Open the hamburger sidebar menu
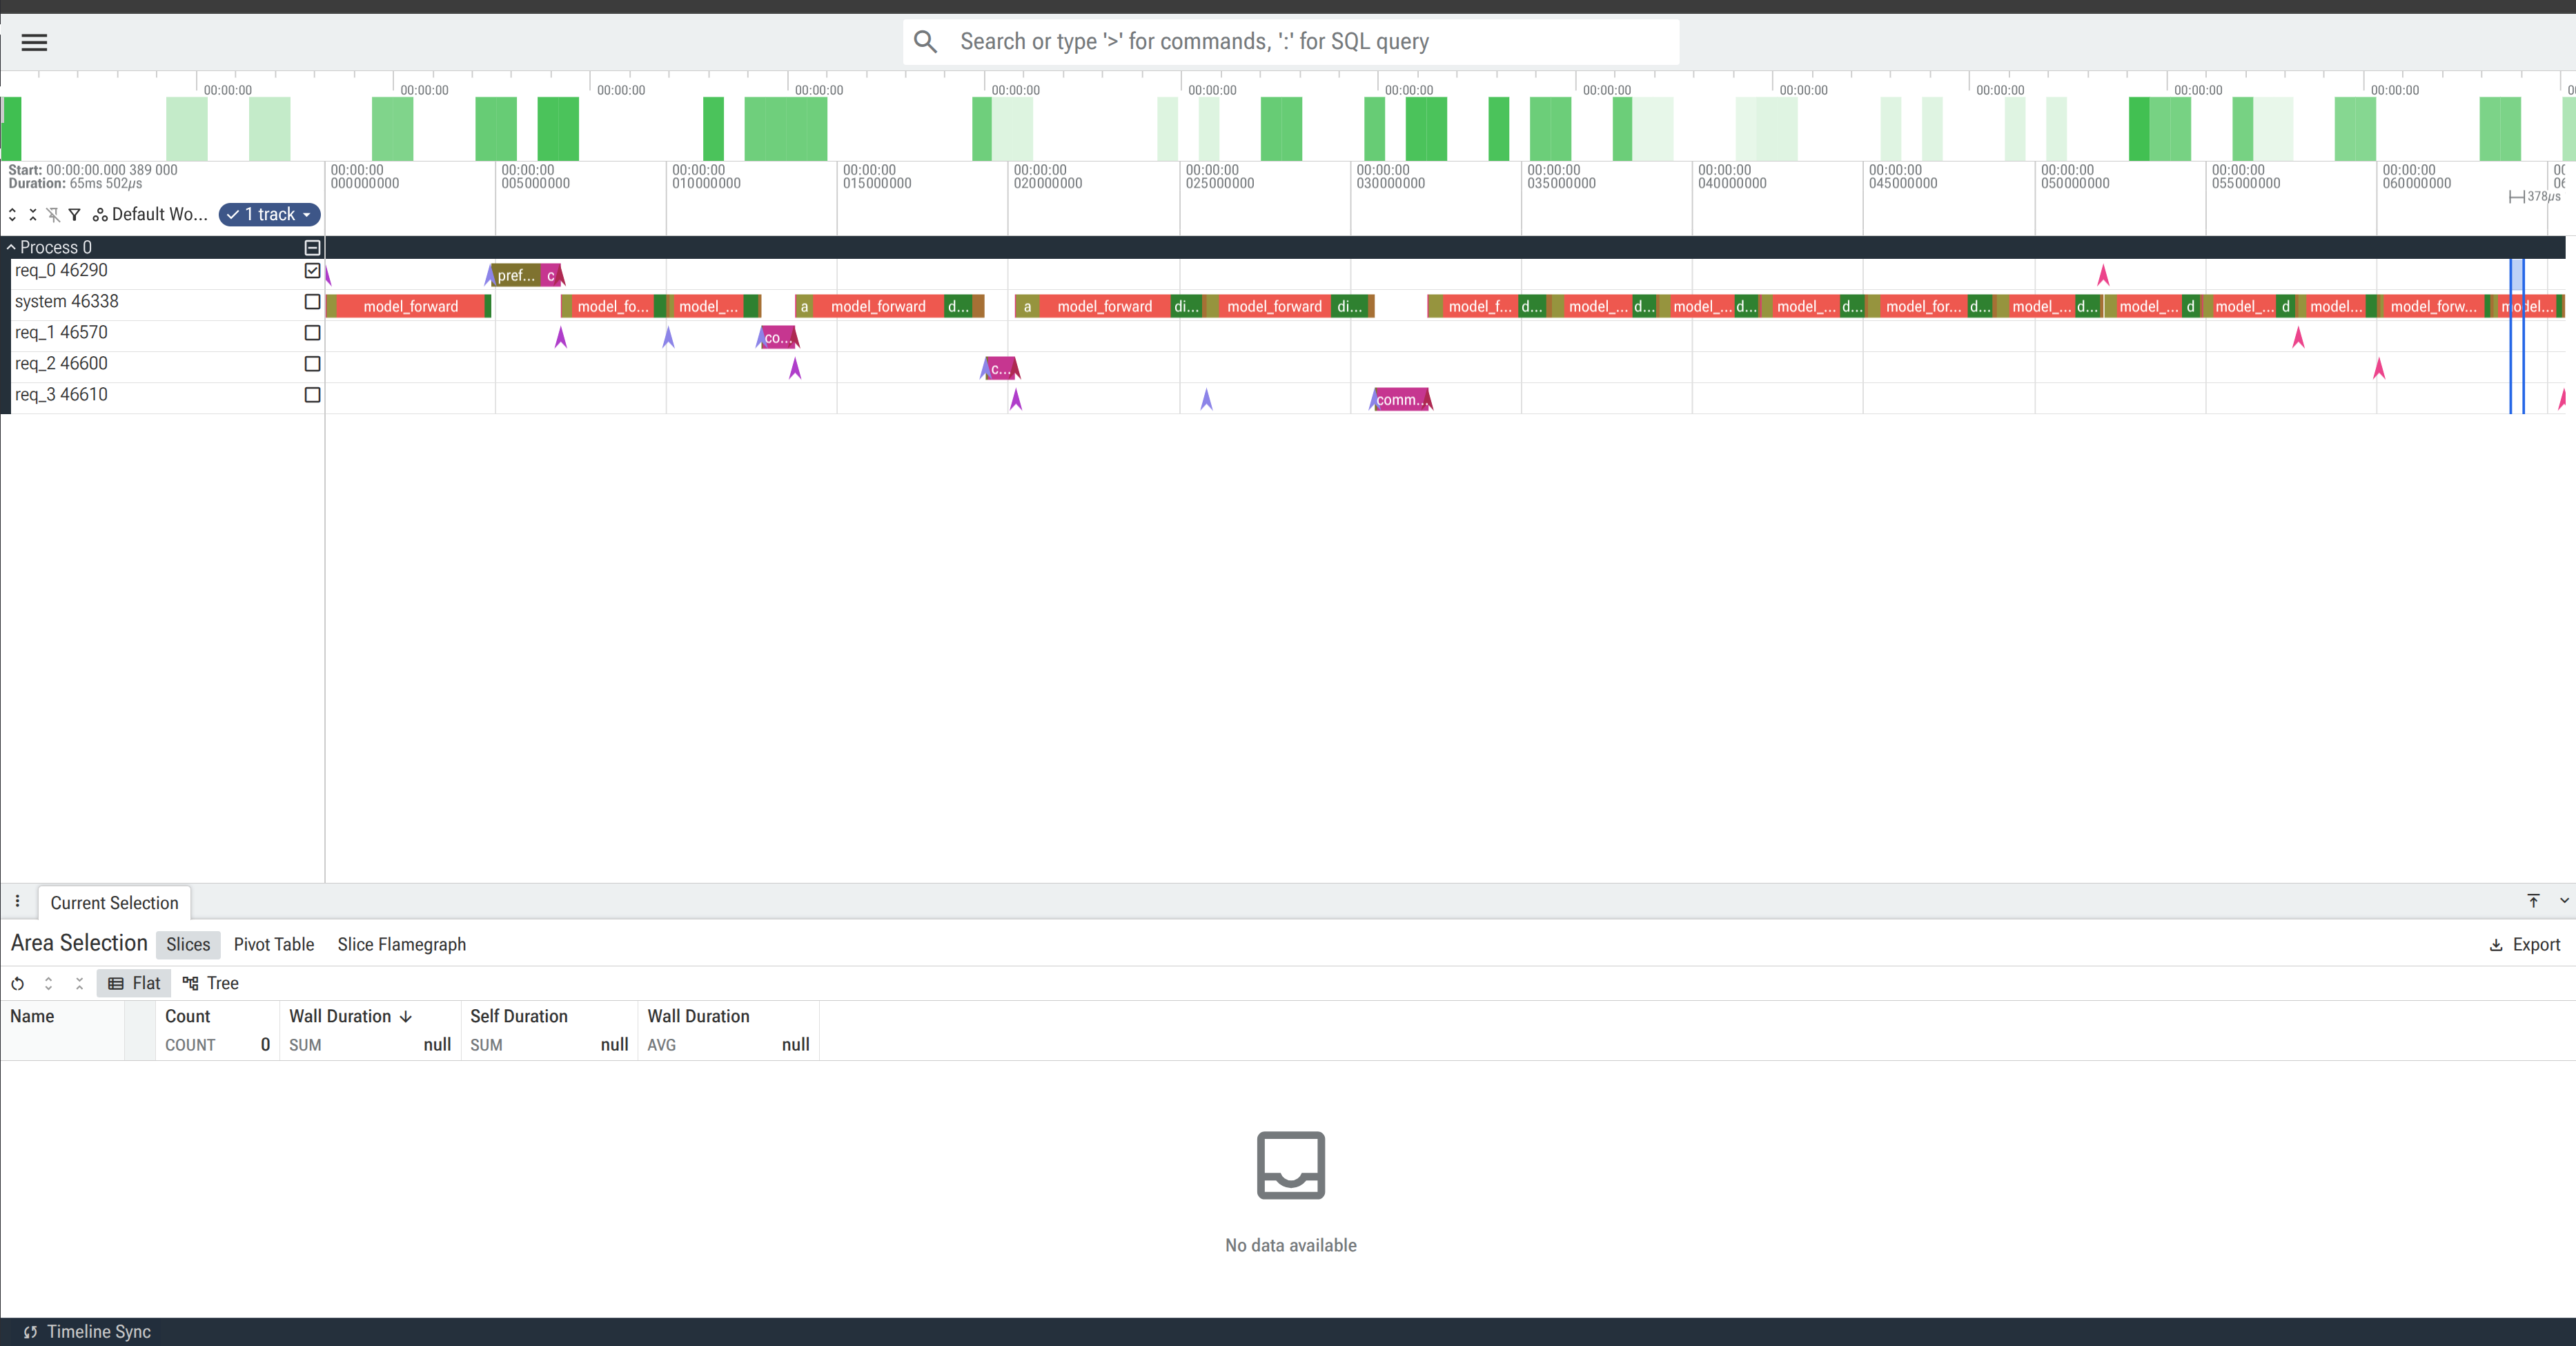 (34, 42)
